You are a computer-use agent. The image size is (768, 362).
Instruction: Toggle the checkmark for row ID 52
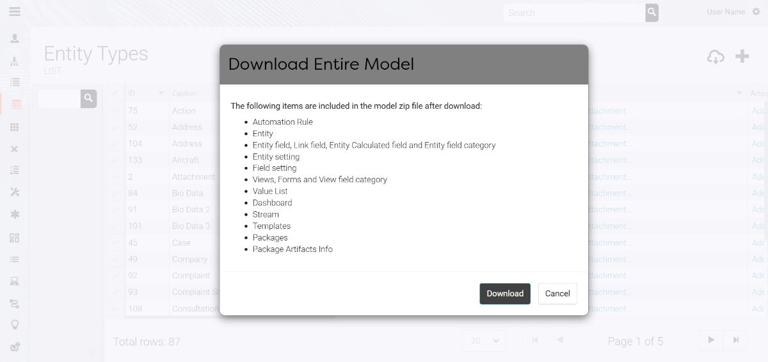tap(115, 127)
